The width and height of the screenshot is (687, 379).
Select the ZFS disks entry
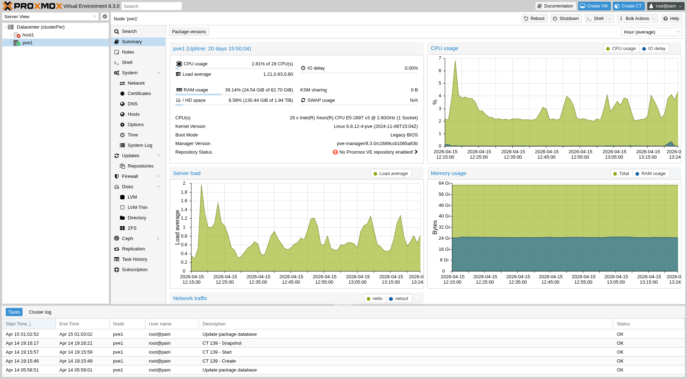132,228
